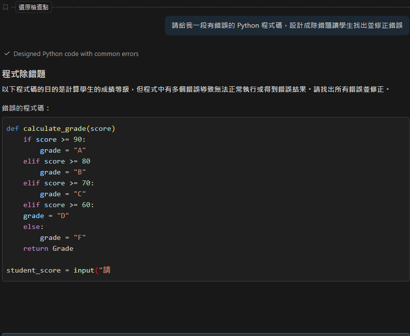Click the else: line in the code
This screenshot has height=336, width=410.
pyautogui.click(x=33, y=227)
